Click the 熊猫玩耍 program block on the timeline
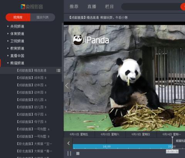This screenshot has width=185, height=158. point(180,141)
